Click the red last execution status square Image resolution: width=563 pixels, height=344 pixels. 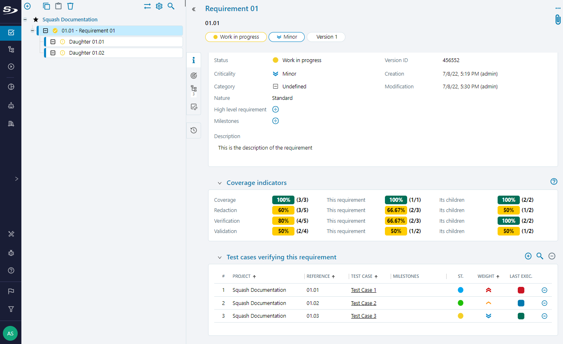pyautogui.click(x=521, y=290)
